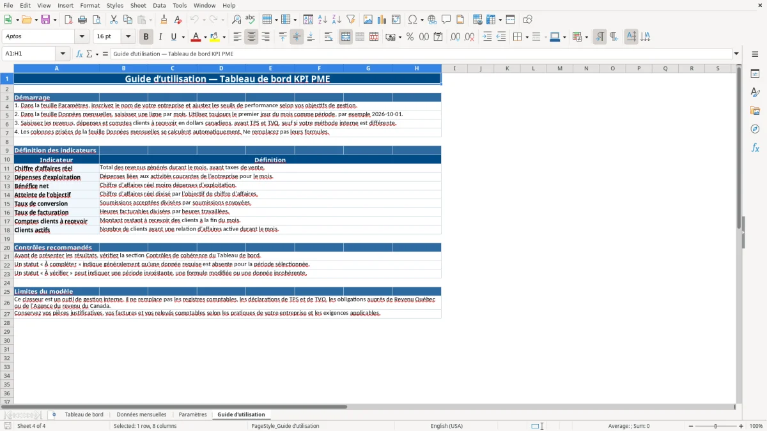
Task: Click the formula input line
Action: click(421, 54)
